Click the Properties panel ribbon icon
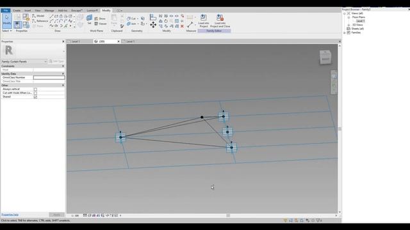This screenshot has width=410, height=230. click(x=17, y=25)
